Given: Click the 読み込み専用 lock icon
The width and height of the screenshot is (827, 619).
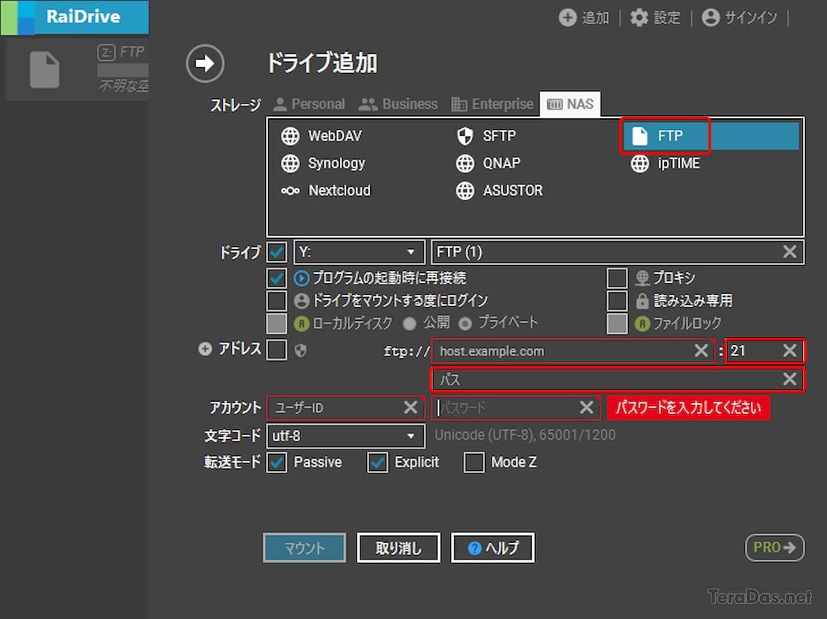Looking at the screenshot, I should point(642,301).
